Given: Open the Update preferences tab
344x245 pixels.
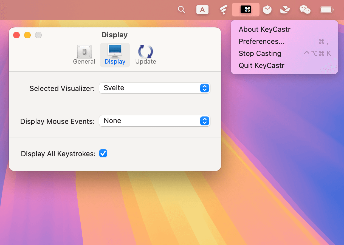Looking at the screenshot, I should point(146,55).
